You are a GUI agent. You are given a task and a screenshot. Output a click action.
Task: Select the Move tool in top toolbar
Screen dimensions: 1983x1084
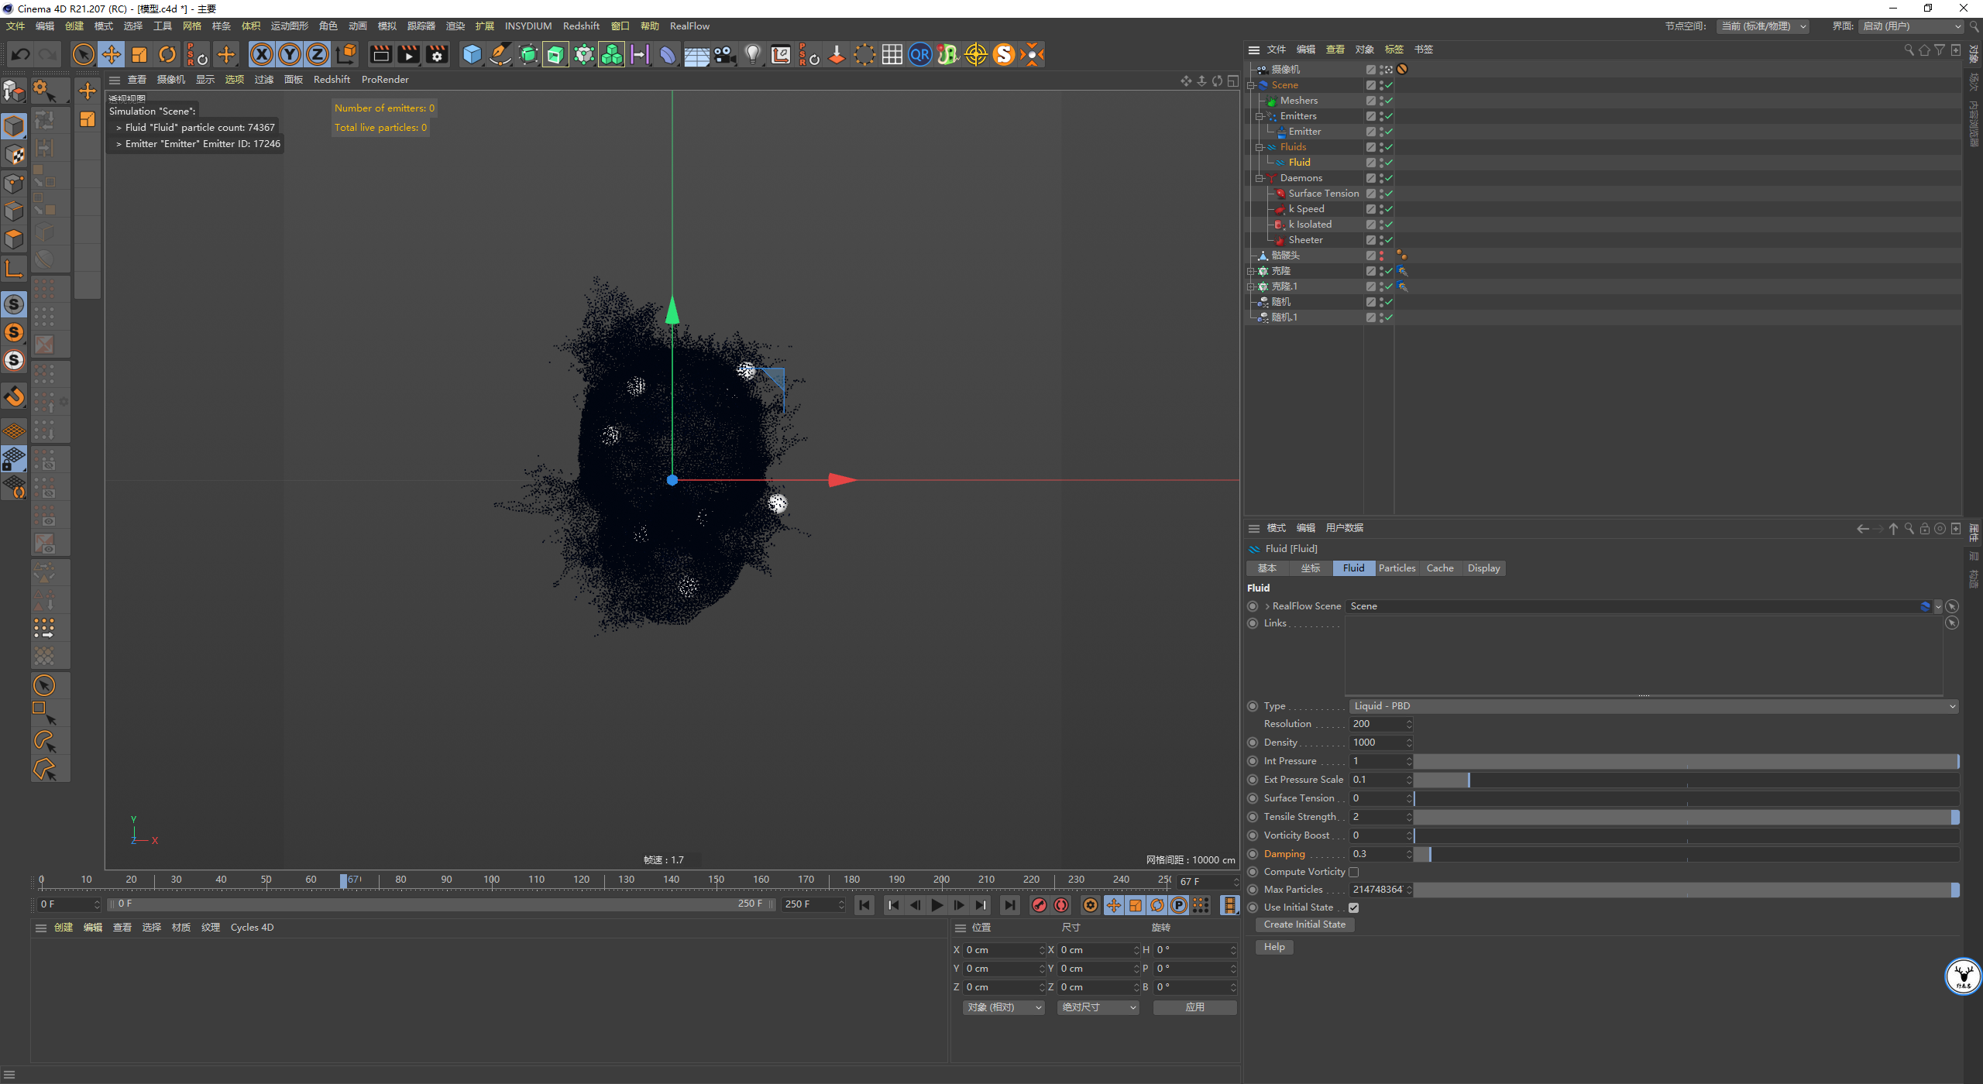[112, 54]
